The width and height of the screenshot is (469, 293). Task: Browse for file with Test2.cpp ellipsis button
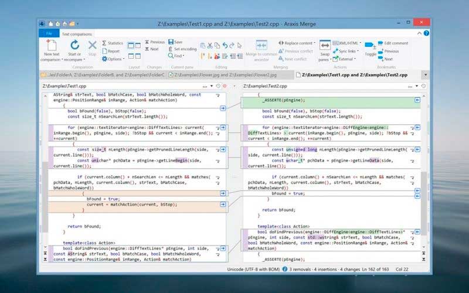pyautogui.click(x=410, y=86)
